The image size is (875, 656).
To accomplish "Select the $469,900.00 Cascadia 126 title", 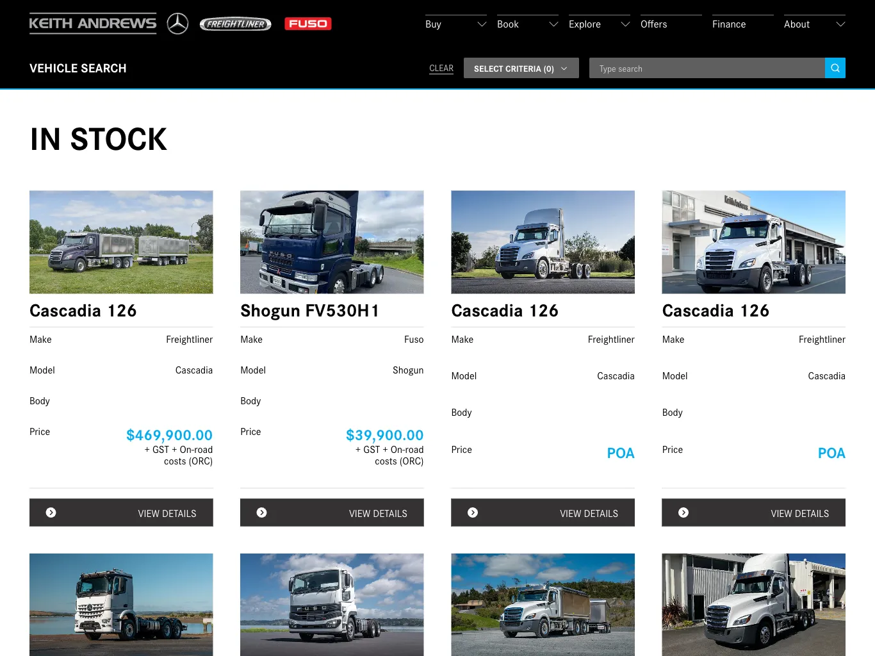I will [x=83, y=311].
